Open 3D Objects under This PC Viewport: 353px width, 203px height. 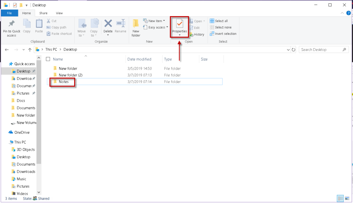click(x=23, y=150)
